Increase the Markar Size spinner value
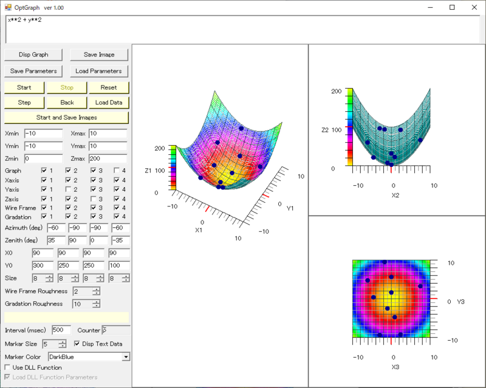This screenshot has width=486, height=388. click(x=63, y=342)
